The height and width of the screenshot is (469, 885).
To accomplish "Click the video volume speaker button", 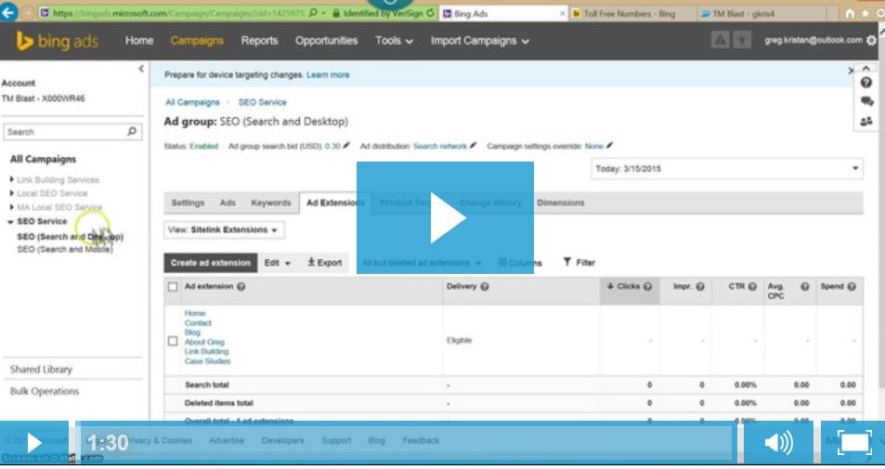I will 778,442.
